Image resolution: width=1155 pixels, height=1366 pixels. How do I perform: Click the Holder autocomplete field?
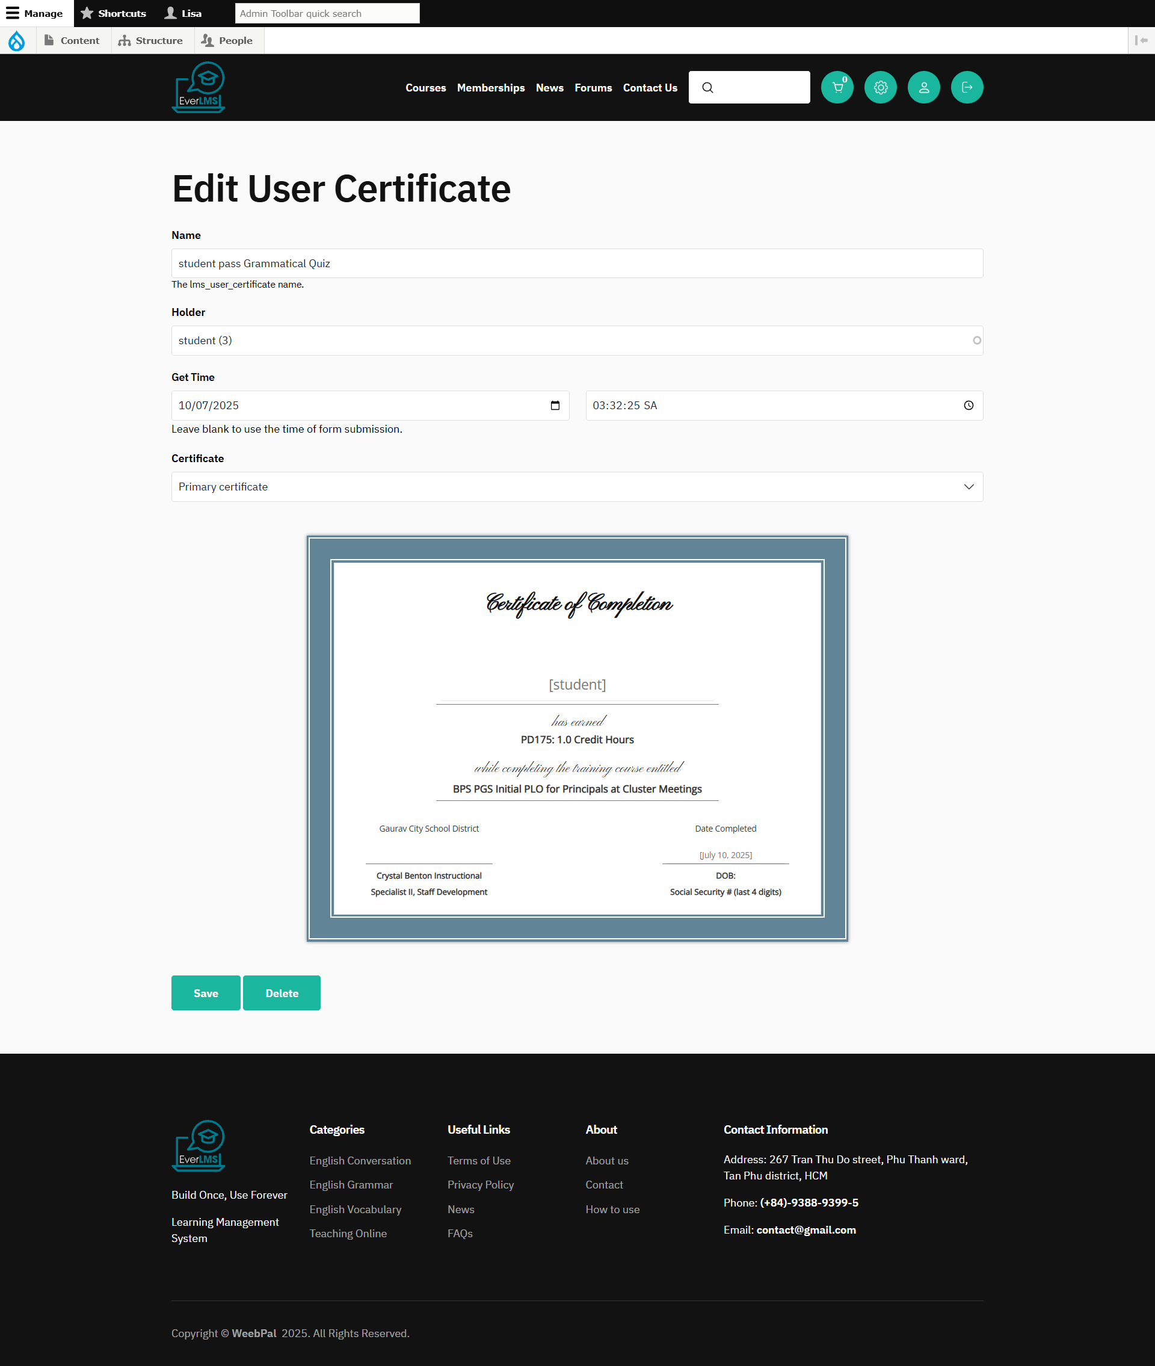[576, 341]
